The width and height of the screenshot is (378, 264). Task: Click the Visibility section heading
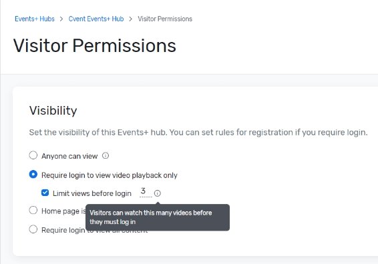click(x=53, y=111)
